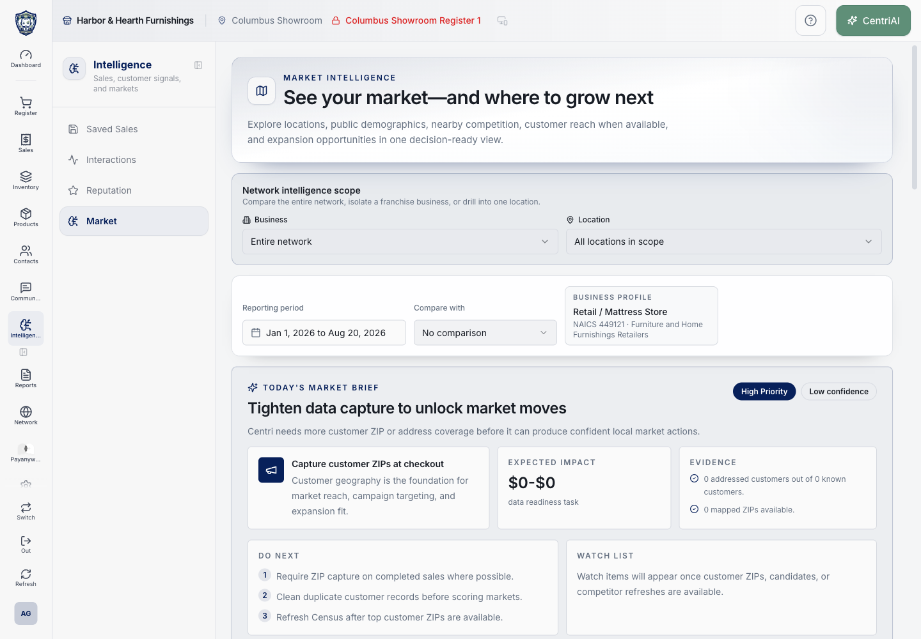Collapse the Intelligence panel icon

[198, 65]
